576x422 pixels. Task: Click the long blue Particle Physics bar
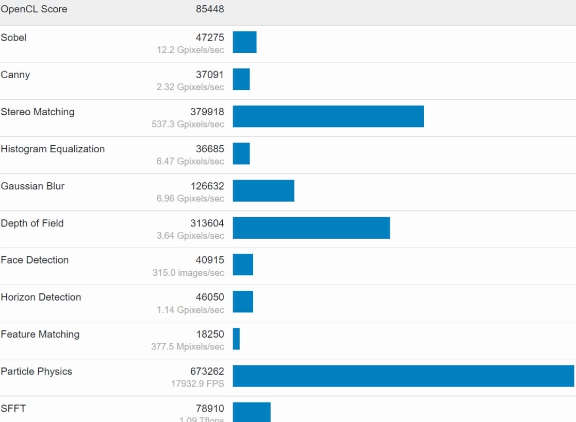pos(403,376)
